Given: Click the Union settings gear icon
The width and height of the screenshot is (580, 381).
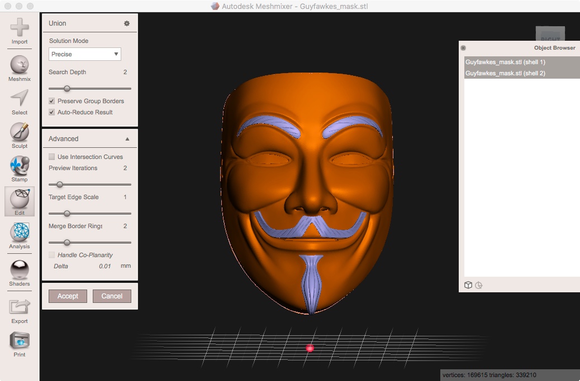Looking at the screenshot, I should pos(127,23).
